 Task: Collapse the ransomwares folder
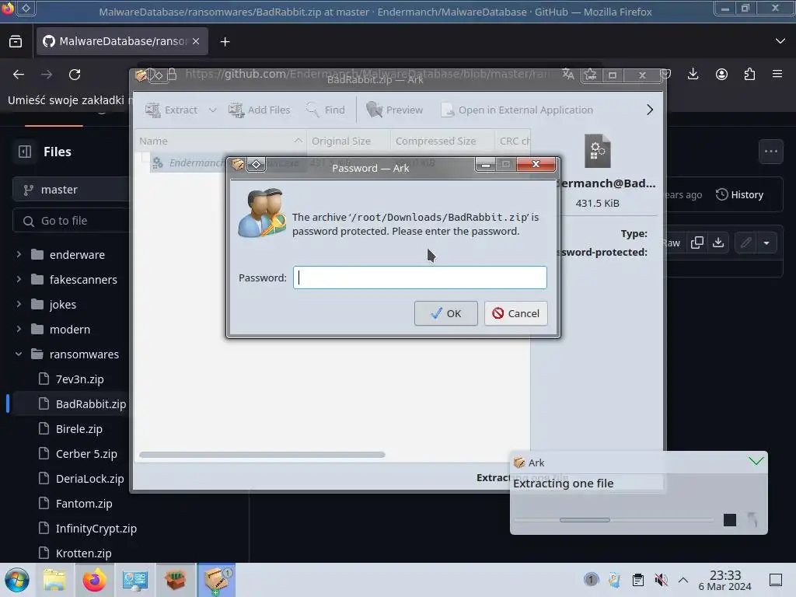click(x=19, y=354)
